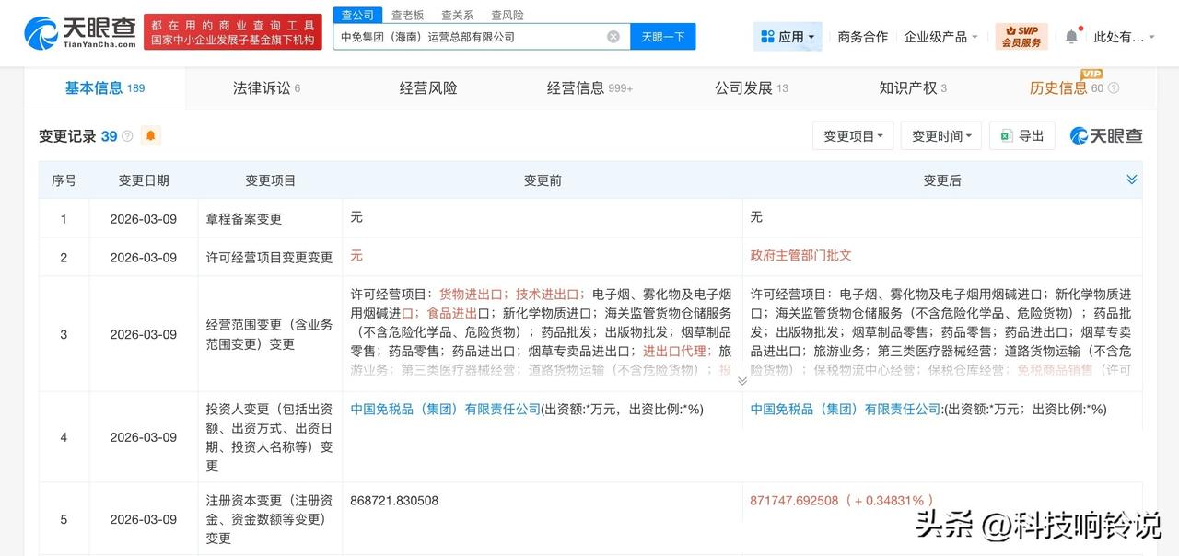Viewport: 1179px width, 556px height.
Task: Click the 变更前 column header
Action: tap(543, 180)
